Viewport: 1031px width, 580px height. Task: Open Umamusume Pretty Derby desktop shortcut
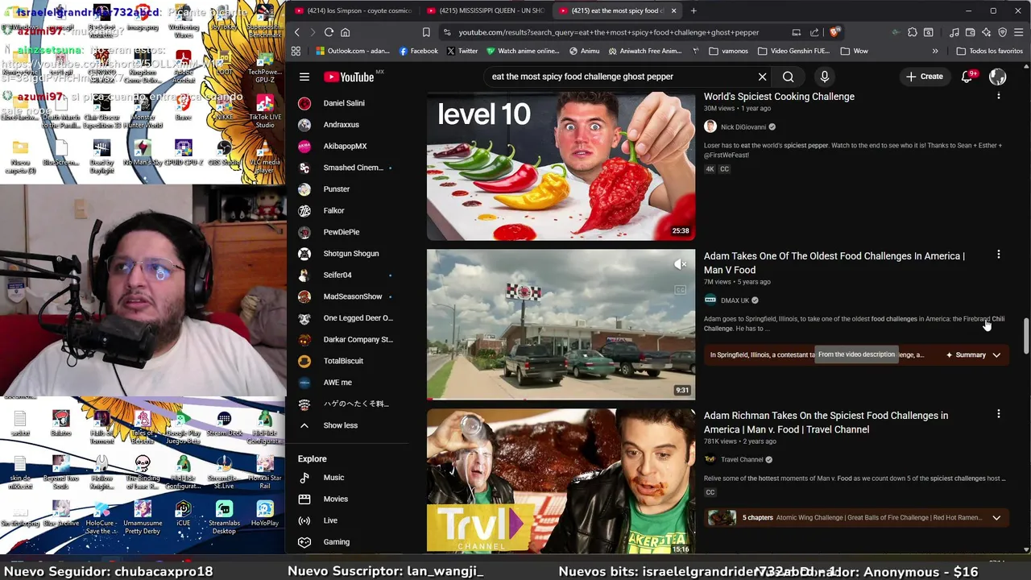point(143,518)
